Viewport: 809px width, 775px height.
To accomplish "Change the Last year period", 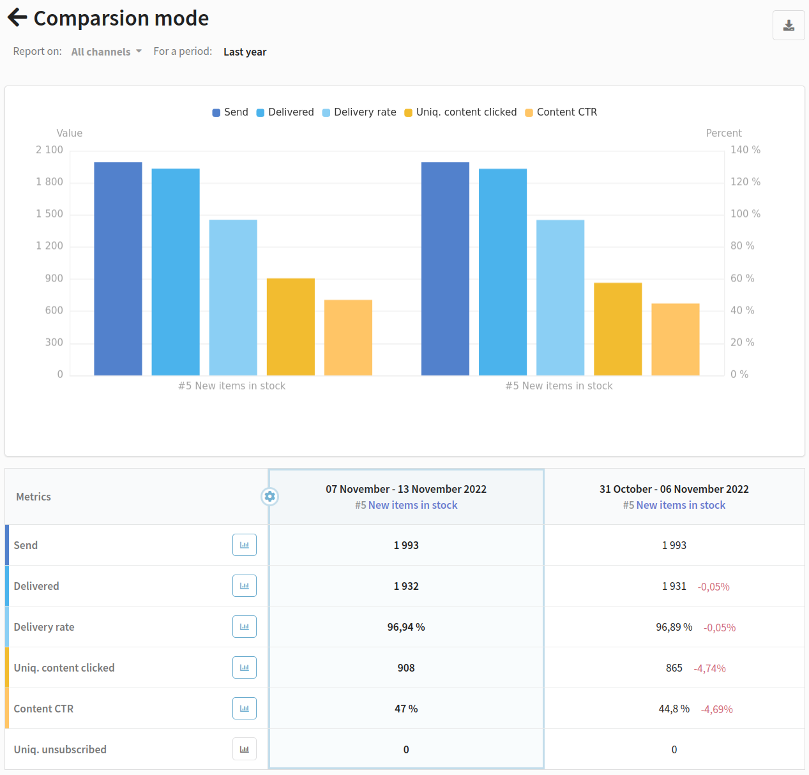I will (245, 52).
